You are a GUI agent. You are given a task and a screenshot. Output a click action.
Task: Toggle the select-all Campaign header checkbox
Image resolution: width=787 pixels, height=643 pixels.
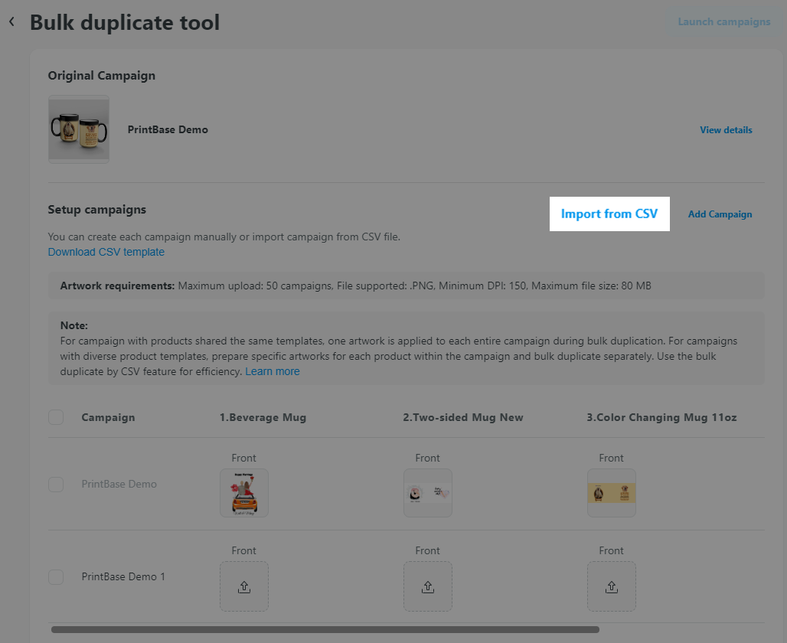point(56,417)
